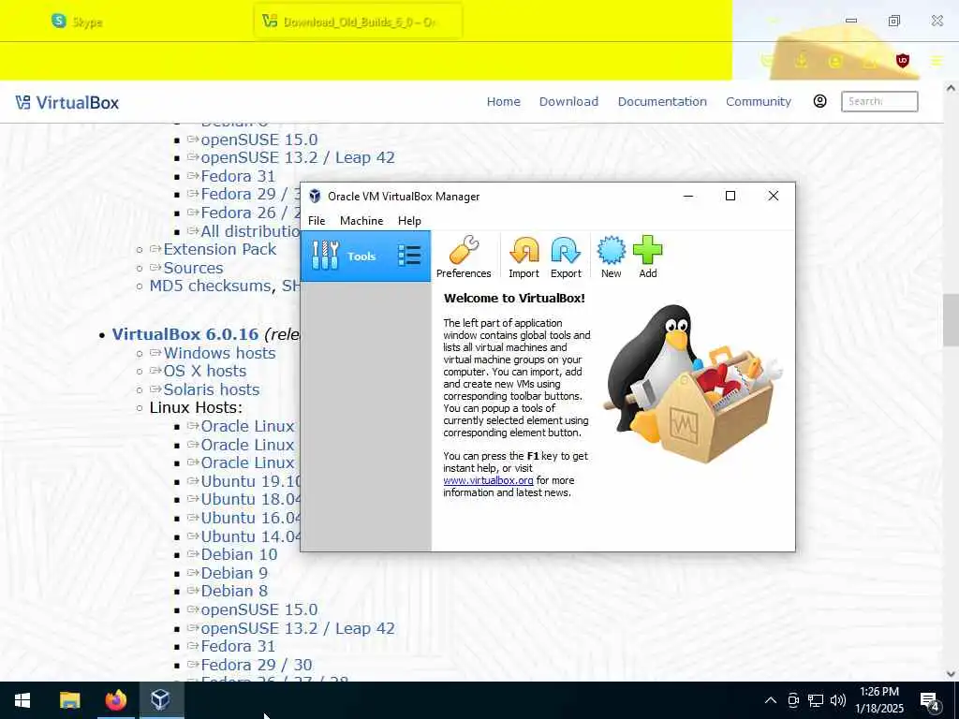Open the Firefox hamburger application menu
The width and height of the screenshot is (959, 719).
pos(937,61)
